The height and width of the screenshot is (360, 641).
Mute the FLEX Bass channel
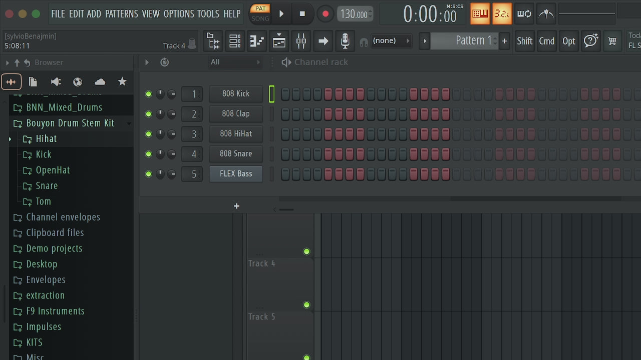tap(148, 174)
